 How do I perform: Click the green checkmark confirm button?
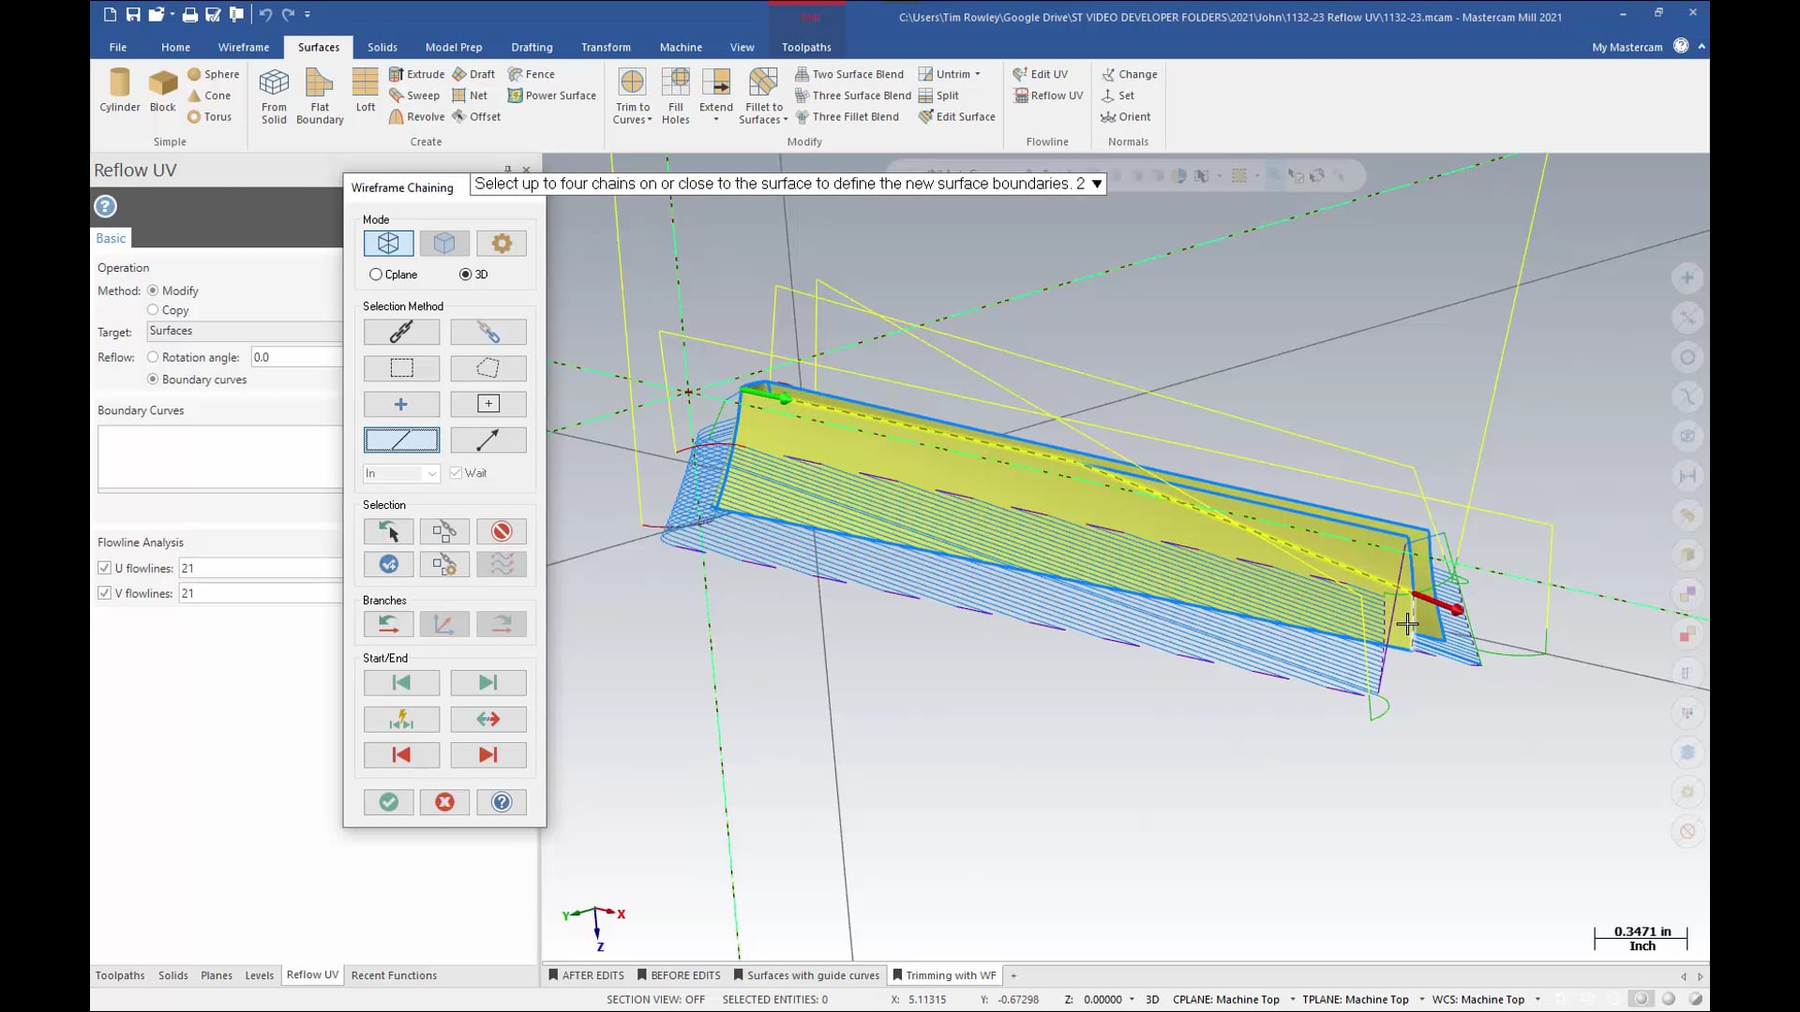tap(389, 802)
